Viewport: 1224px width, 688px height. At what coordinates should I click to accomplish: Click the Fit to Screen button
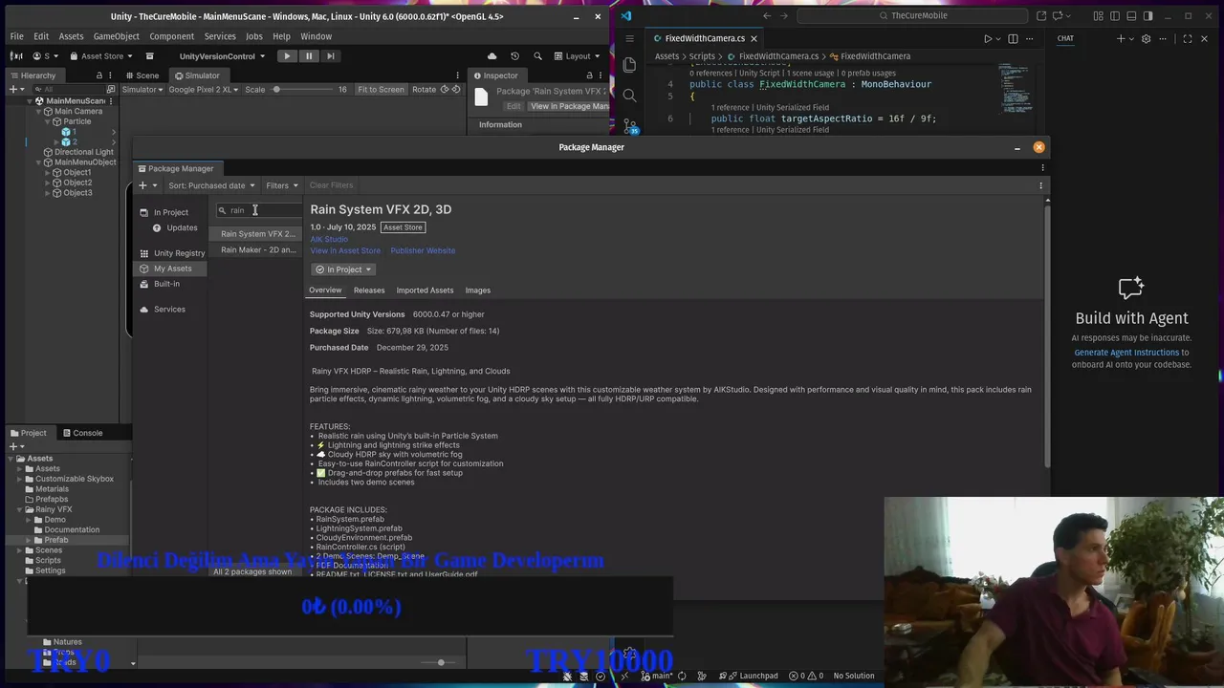click(x=381, y=90)
